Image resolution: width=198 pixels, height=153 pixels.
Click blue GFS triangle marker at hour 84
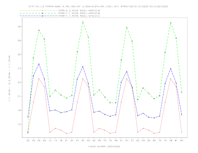click(181, 115)
